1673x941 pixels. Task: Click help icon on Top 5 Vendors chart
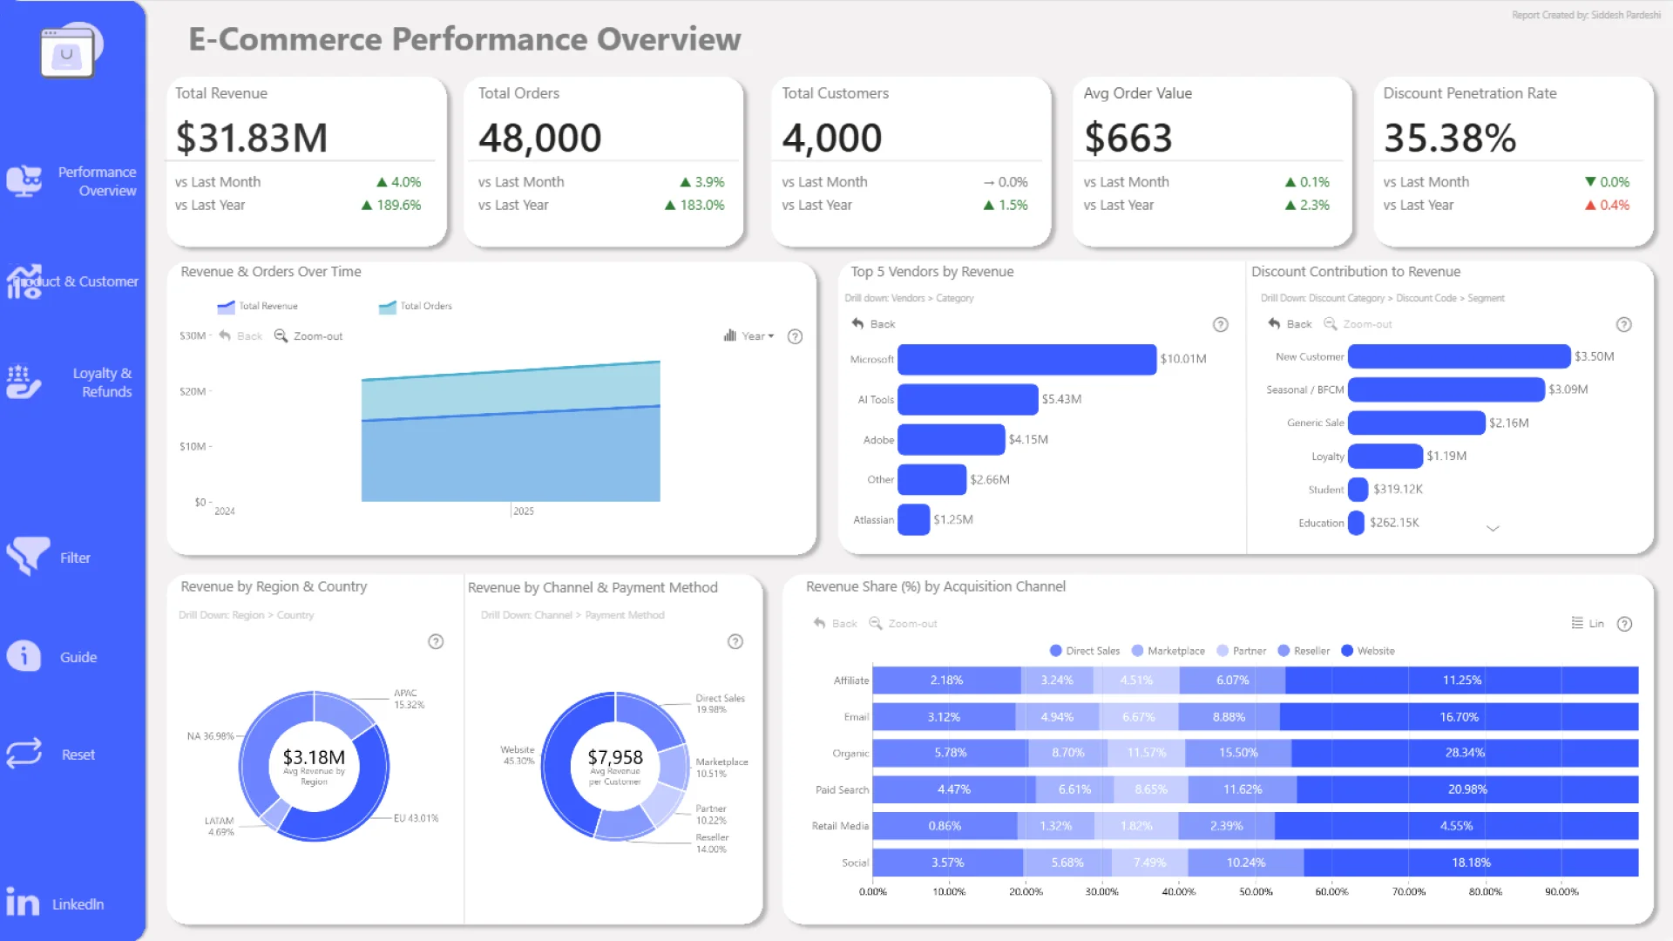[x=1221, y=324]
